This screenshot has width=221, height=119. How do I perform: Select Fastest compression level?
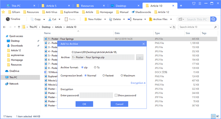click(x=104, y=76)
